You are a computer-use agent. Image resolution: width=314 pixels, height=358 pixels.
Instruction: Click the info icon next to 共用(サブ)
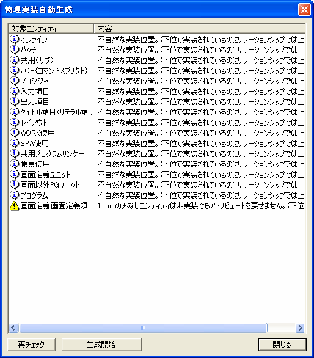coord(14,60)
